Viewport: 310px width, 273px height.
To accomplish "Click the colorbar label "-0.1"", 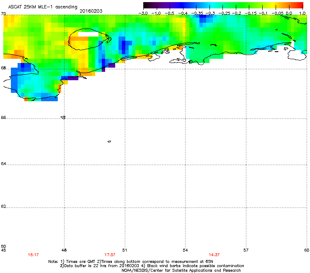I will coord(263,13).
